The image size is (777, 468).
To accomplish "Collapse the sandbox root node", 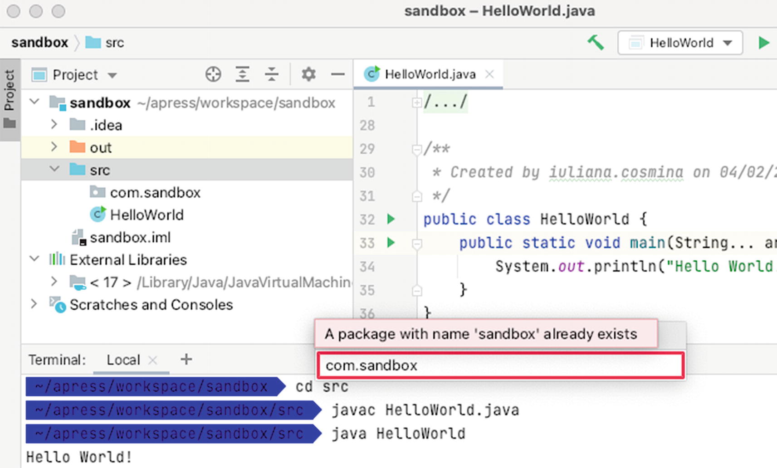I will pyautogui.click(x=34, y=102).
